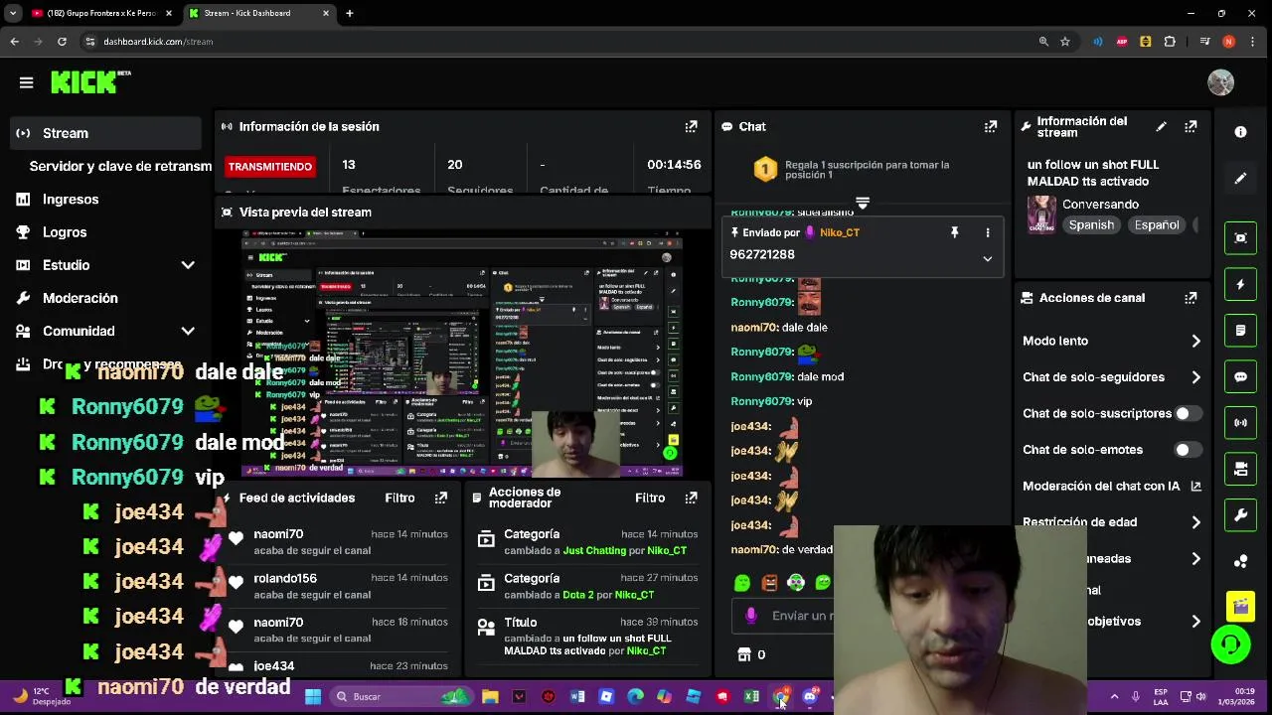Bookmark this page with star icon
The height and width of the screenshot is (715, 1272).
tap(1064, 42)
